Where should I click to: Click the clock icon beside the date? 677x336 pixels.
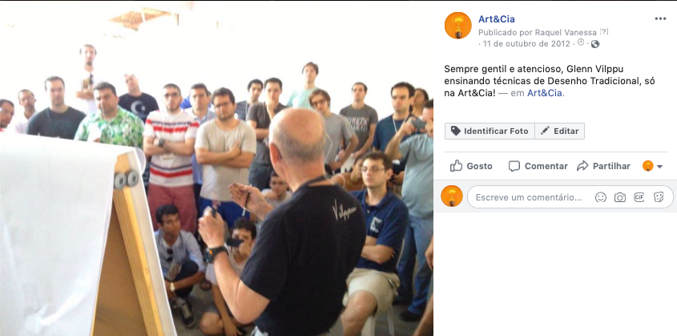click(581, 43)
